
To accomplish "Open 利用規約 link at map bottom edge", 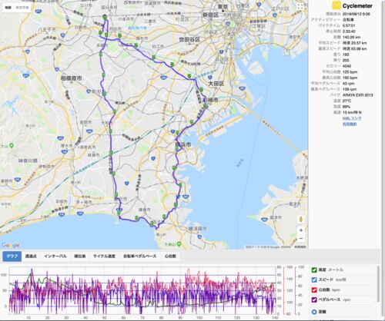I will pos(300,247).
